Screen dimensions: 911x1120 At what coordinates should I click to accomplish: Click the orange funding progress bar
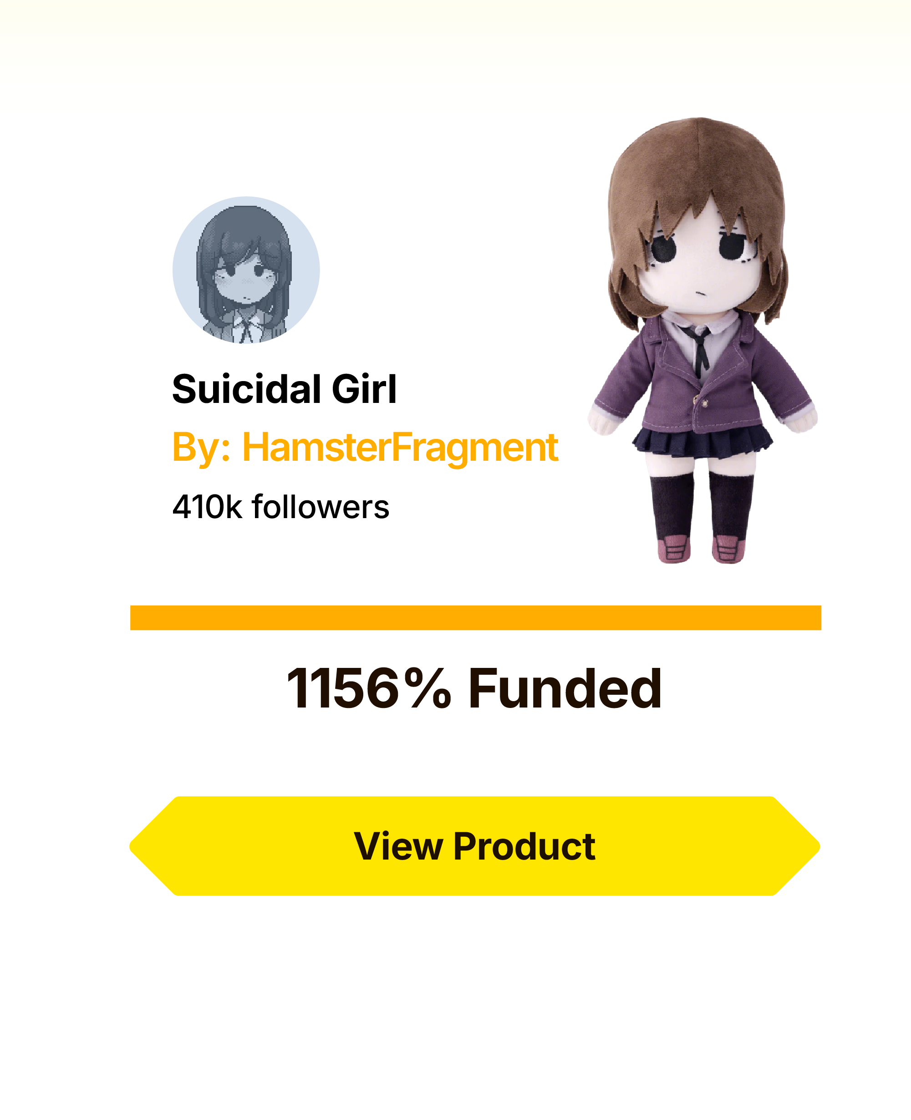coord(475,618)
